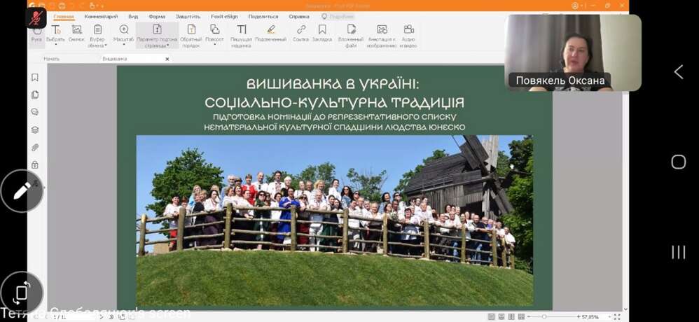Choose the Select text (Выбрать) tool
The image size is (699, 322).
(x=56, y=34)
